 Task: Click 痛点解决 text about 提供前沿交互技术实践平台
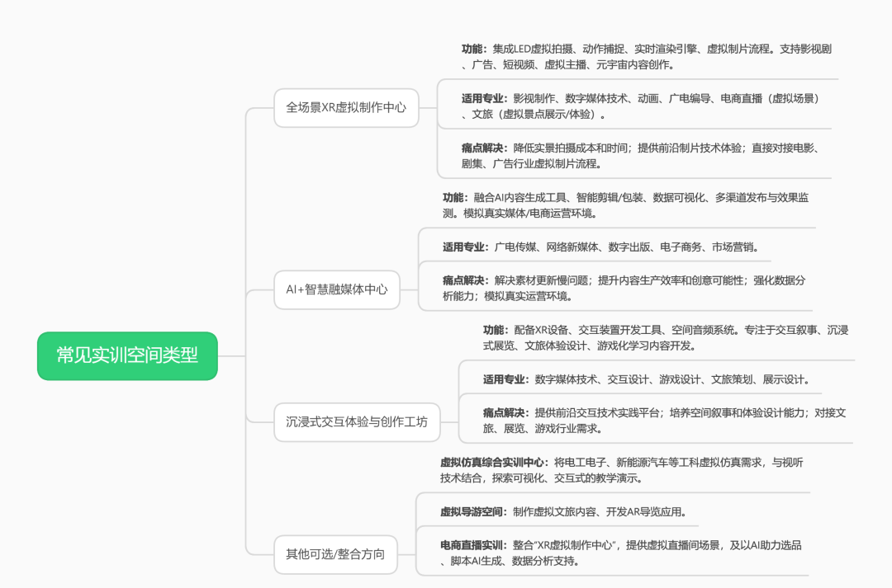(x=664, y=421)
